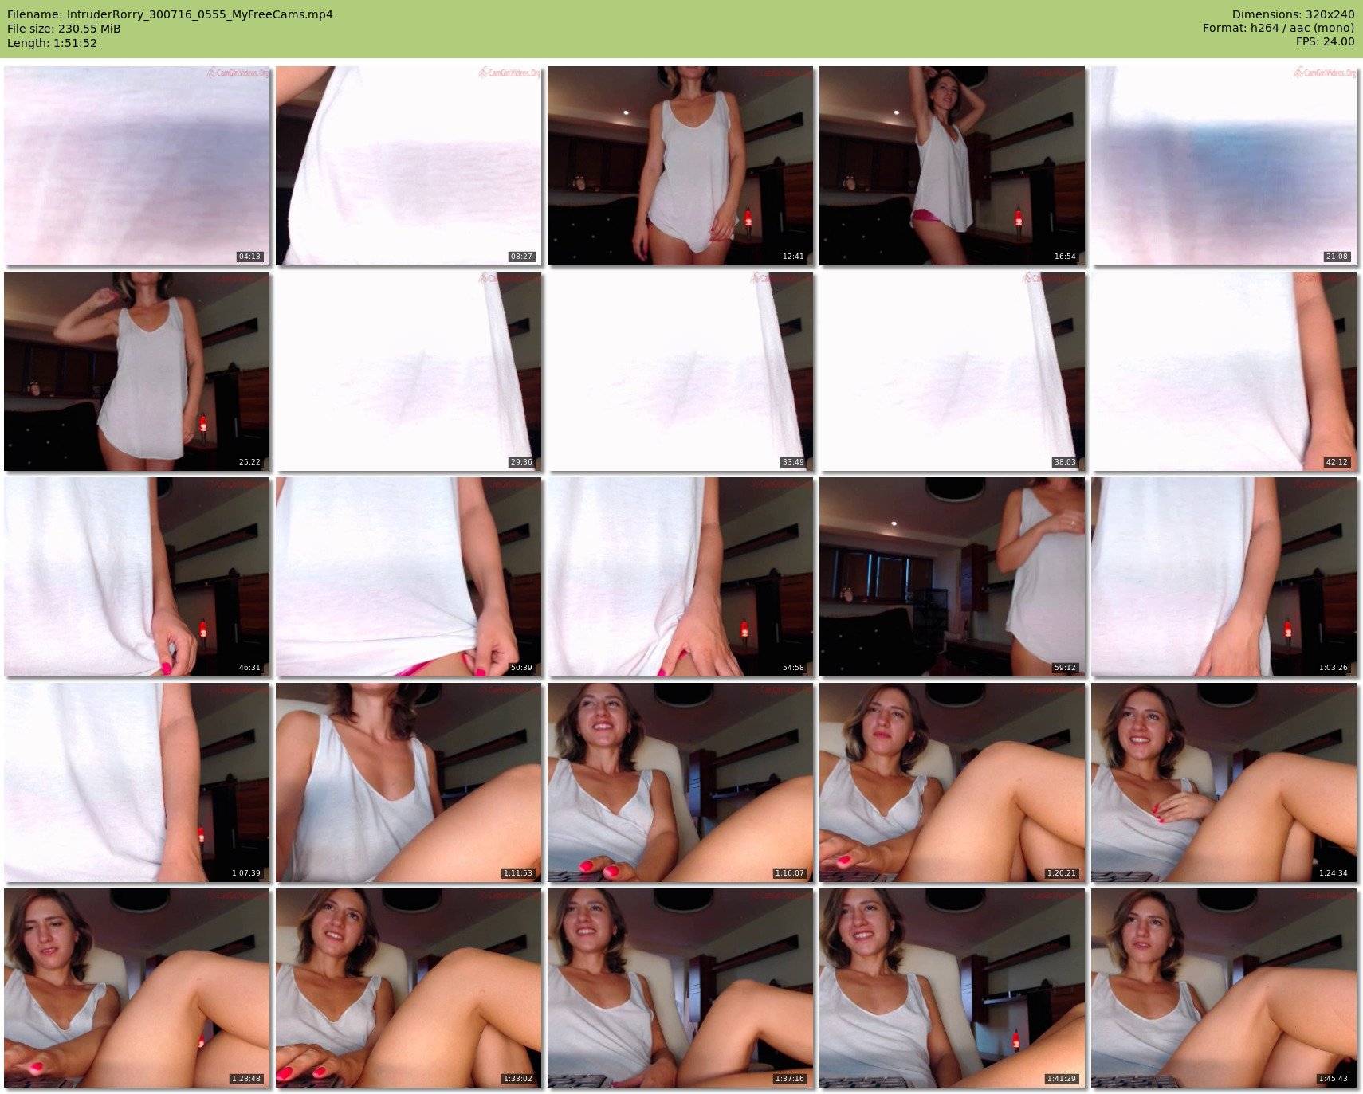Select the thumbnail timestamped 21:08
1363x1094 pixels.
tap(1224, 166)
